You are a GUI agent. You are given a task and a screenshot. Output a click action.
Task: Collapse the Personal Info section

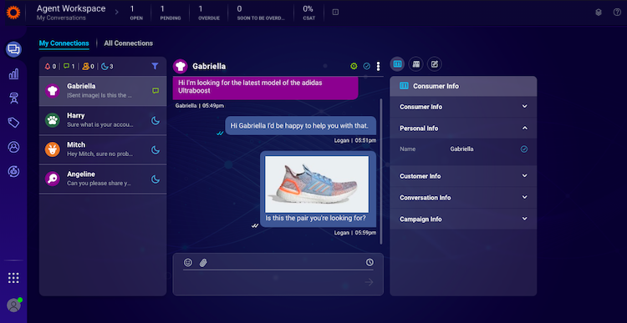pyautogui.click(x=463, y=129)
